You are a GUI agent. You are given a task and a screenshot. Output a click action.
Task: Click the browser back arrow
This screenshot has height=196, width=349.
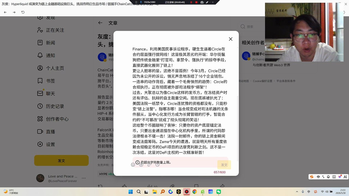coord(5,12)
